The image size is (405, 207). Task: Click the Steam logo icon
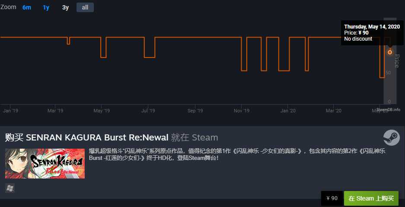(392, 137)
